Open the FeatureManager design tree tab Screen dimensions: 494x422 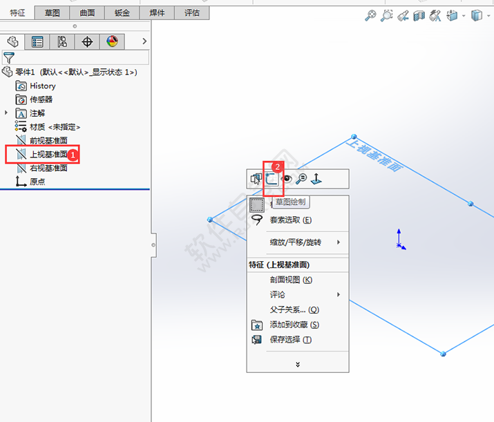pyautogui.click(x=12, y=41)
